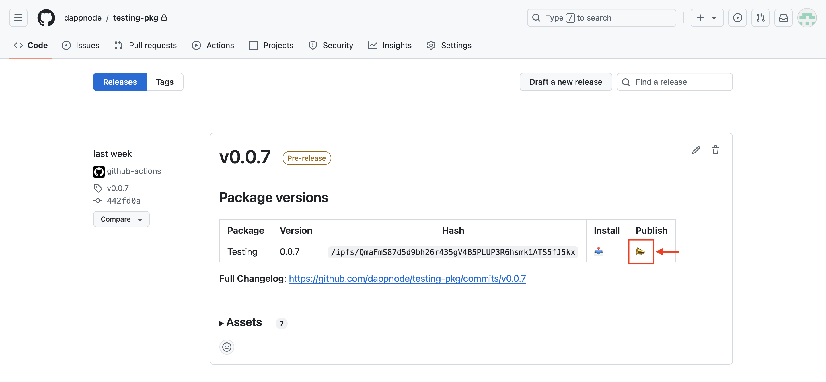The image size is (826, 382).
Task: Switch to the Tags tab
Action: point(165,82)
